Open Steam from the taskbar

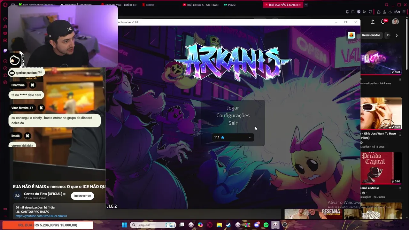(x=228, y=225)
